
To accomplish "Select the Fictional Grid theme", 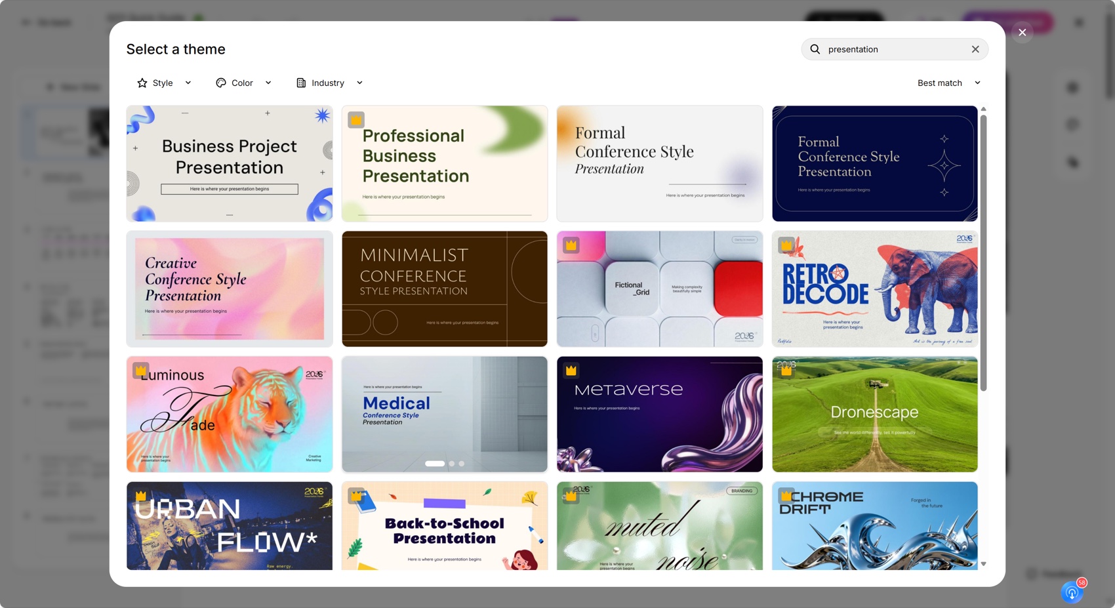I will pos(660,289).
